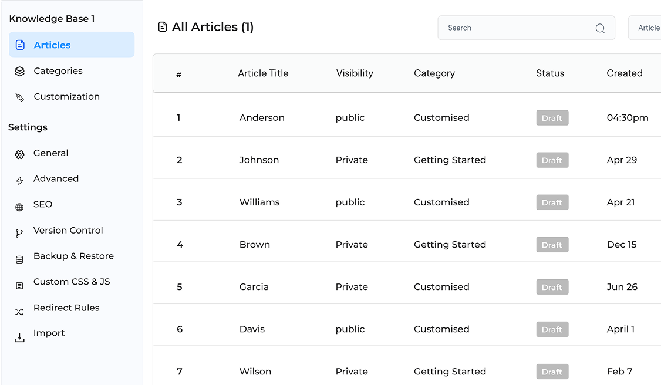Open Custom CSS & JS page

(x=72, y=282)
